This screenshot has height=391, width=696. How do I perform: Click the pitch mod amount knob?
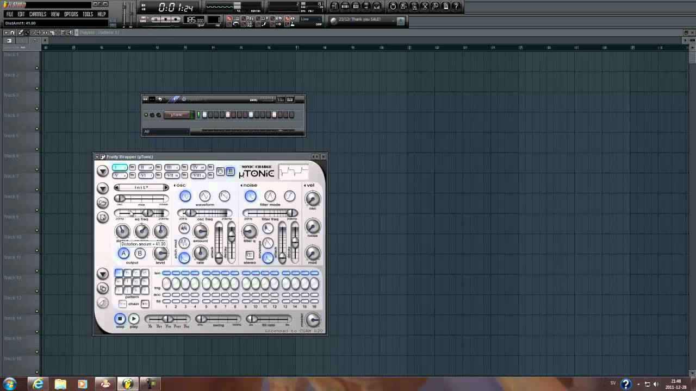pos(200,231)
